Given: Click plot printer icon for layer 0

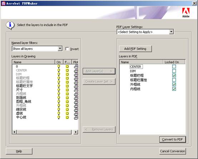Looking at the screenshot, I should (x=76, y=66).
